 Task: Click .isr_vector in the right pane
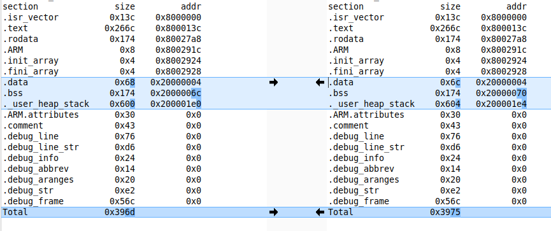(x=356, y=18)
